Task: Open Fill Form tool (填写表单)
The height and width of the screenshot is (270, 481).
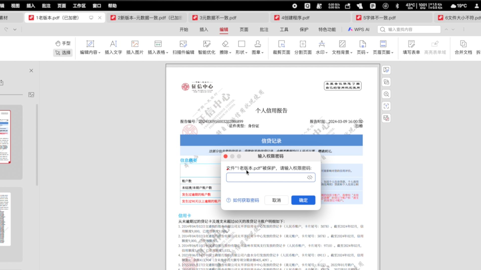Action: point(411,47)
